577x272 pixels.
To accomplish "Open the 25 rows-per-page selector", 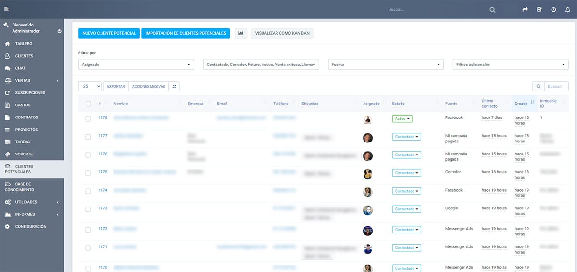I will click(x=90, y=86).
